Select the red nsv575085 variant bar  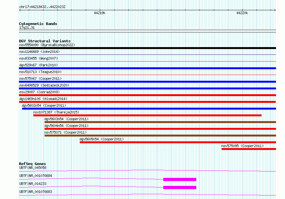[249, 149]
